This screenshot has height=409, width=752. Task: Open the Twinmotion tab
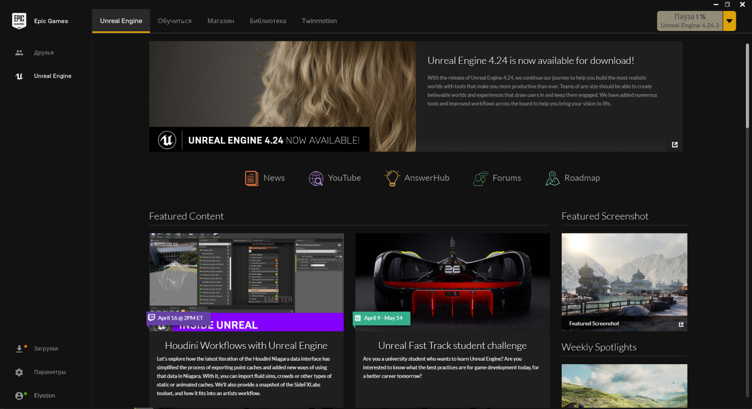(319, 21)
